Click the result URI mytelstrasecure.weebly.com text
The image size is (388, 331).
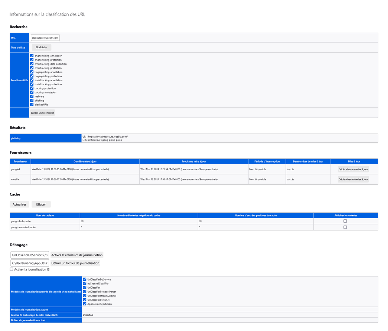pos(108,137)
